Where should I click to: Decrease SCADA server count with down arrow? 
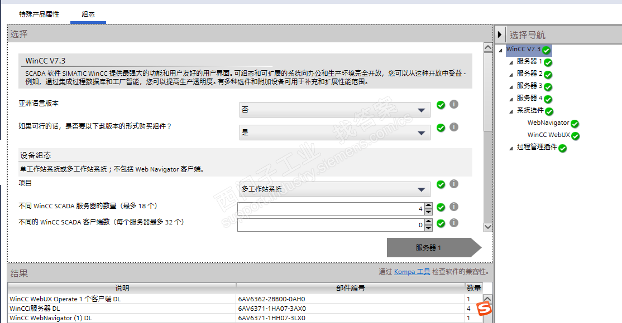click(428, 212)
